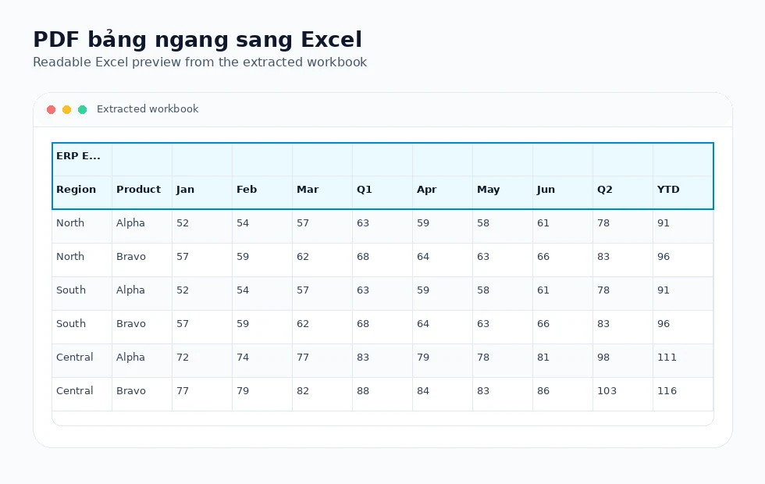Select Mar value 62 for North Bravo

coord(303,257)
